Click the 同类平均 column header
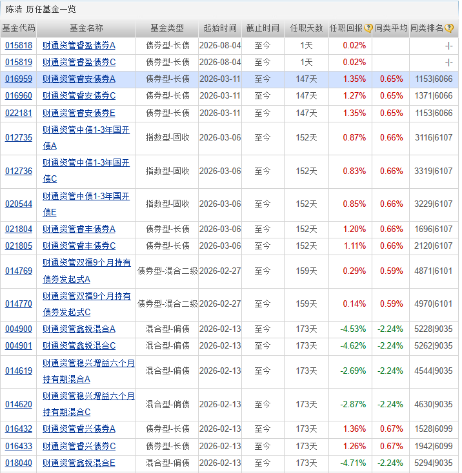Viewport: 462px width, 473px height. pyautogui.click(x=391, y=28)
